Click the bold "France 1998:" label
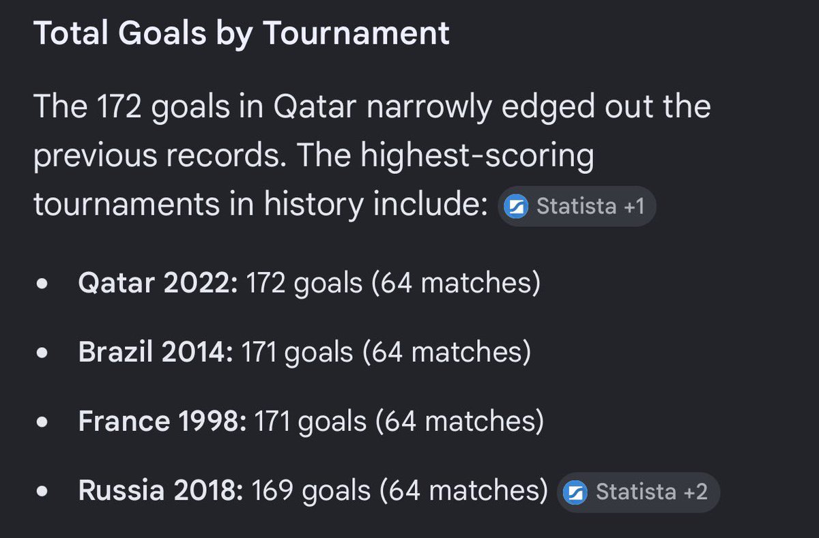 point(163,422)
